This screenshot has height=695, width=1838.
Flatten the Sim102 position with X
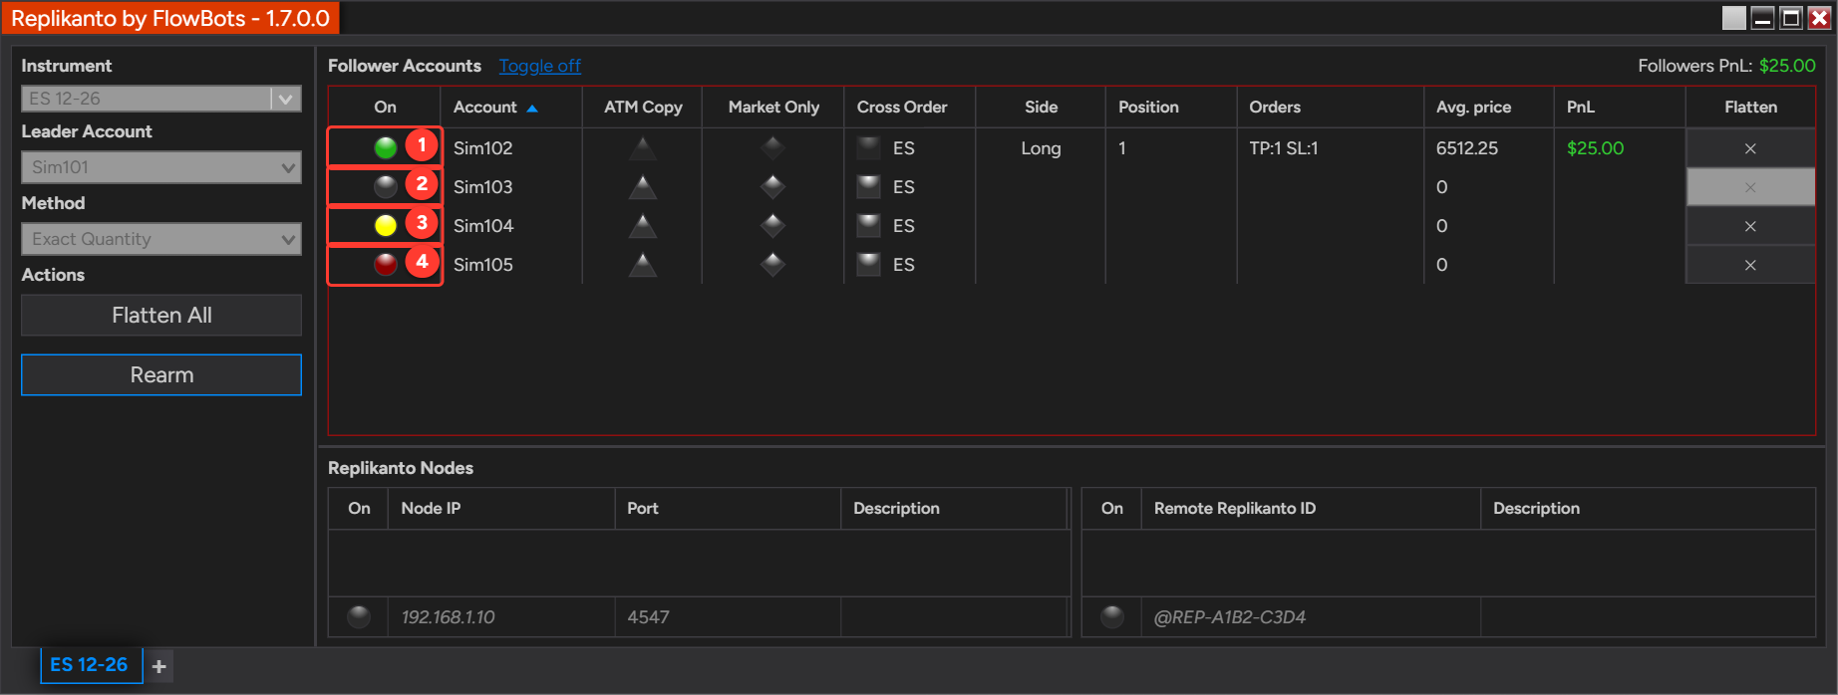[x=1750, y=148]
